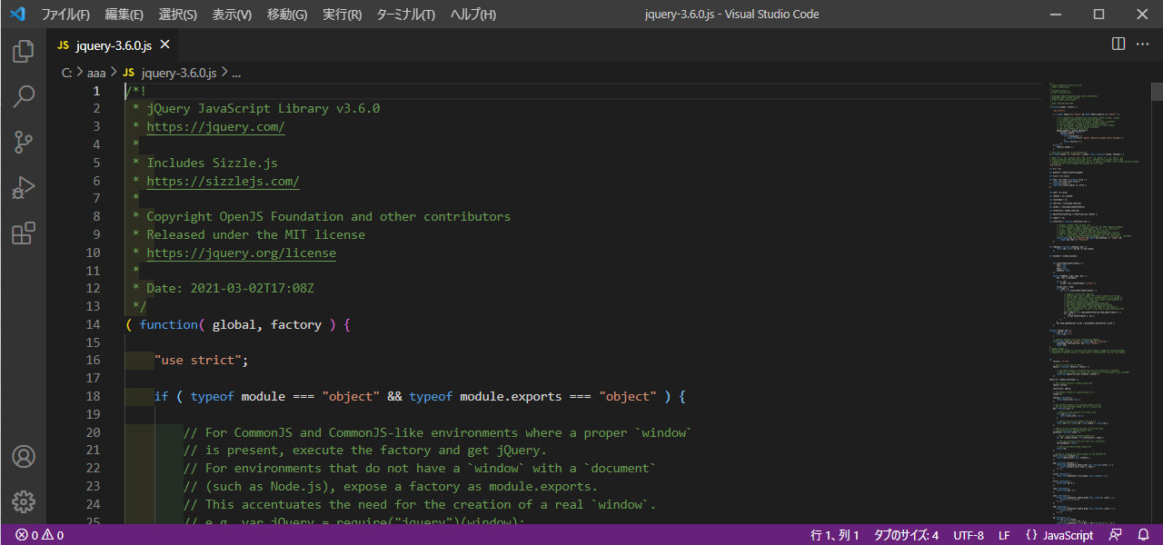This screenshot has height=545, width=1163.
Task: Click the https://jquery.com/ link in comment
Action: coord(215,126)
